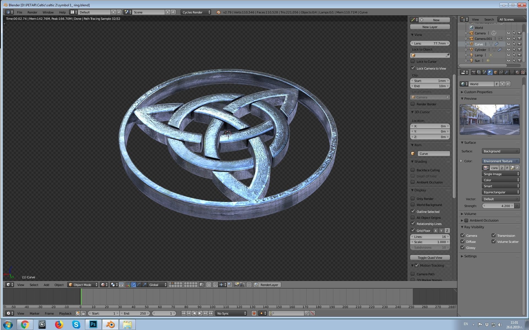Click the auto keyframe record button
Viewport: 529px width, 330px height.
254,313
